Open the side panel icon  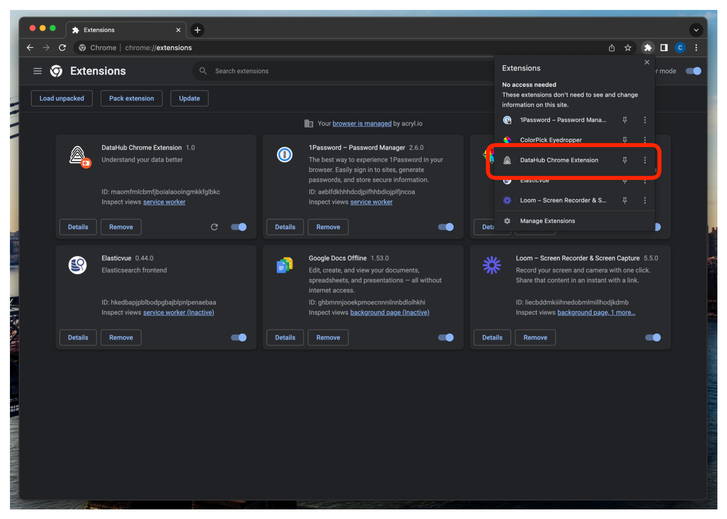pyautogui.click(x=664, y=48)
